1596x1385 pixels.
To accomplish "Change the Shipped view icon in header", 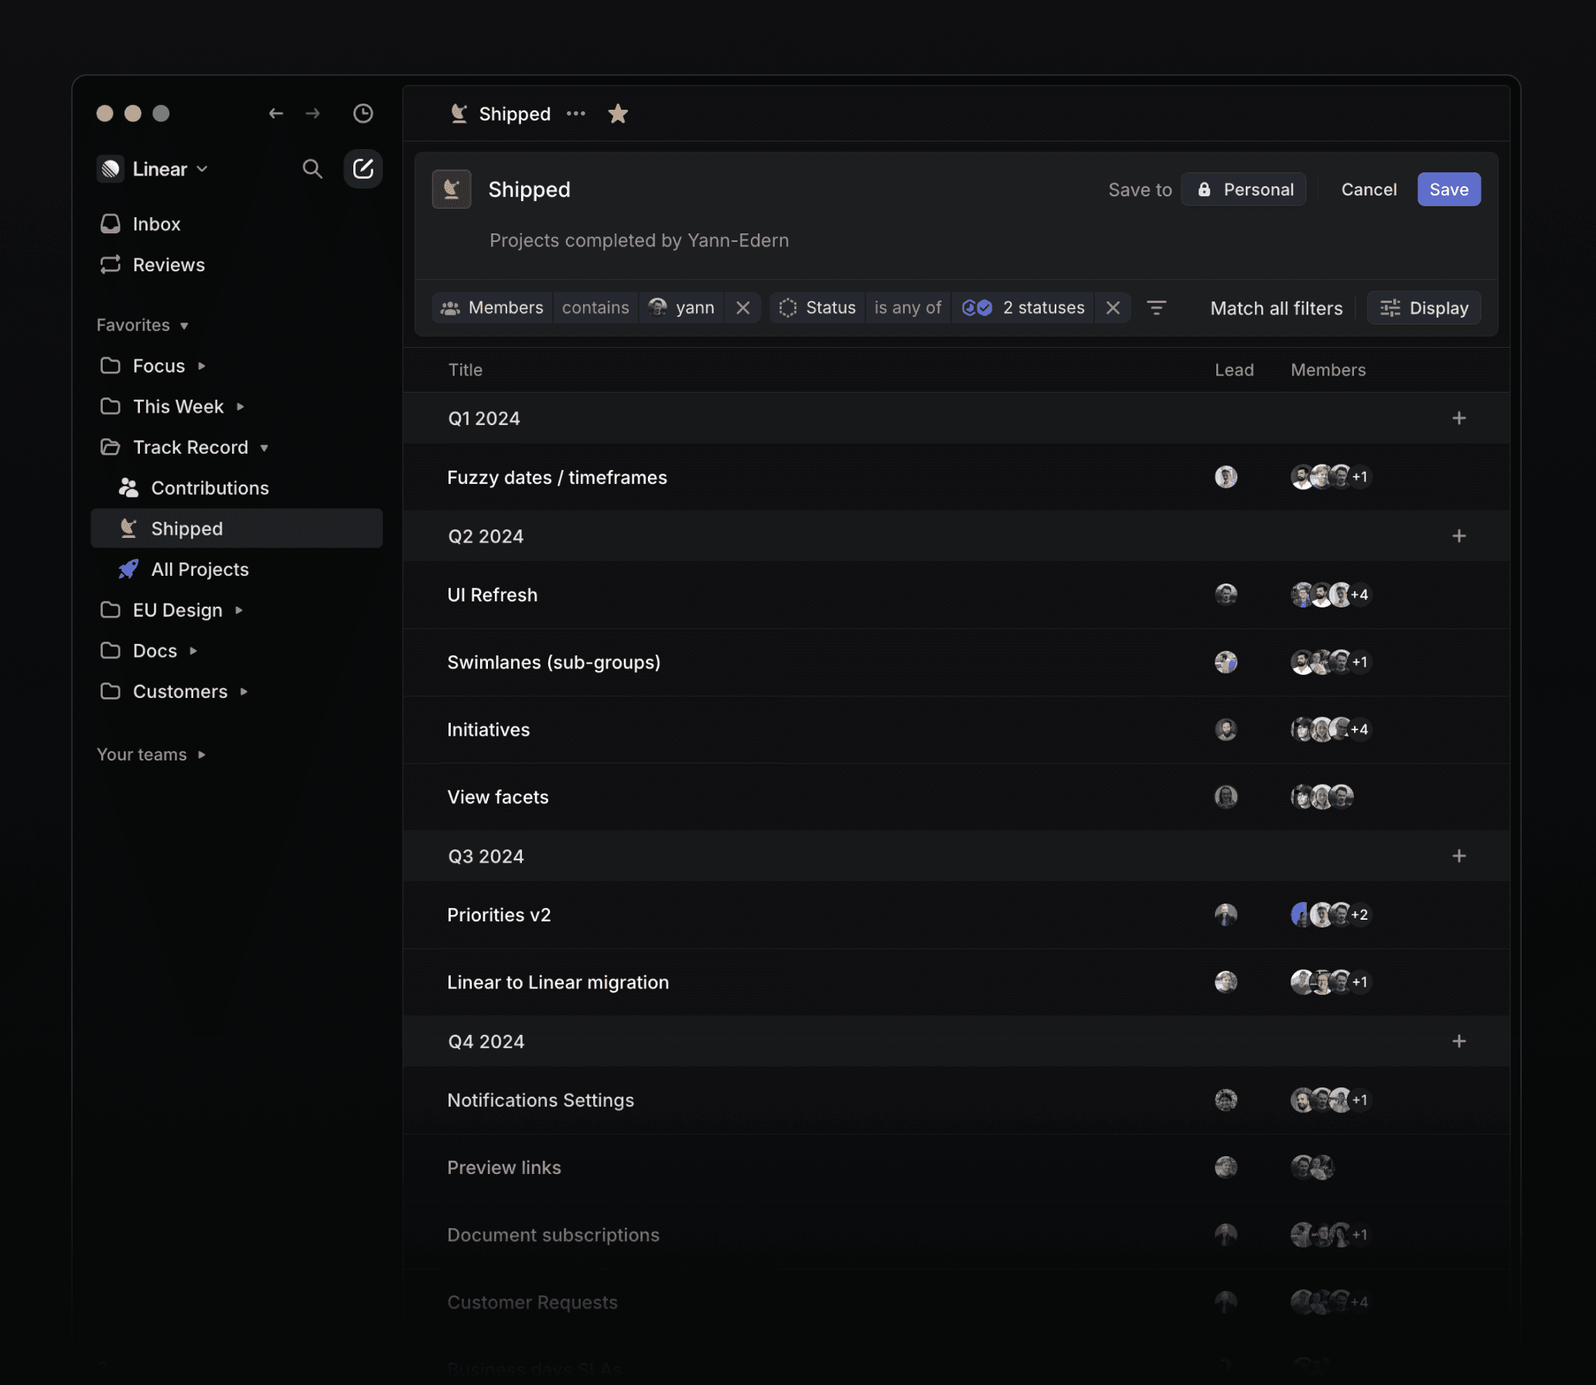I will click(452, 189).
